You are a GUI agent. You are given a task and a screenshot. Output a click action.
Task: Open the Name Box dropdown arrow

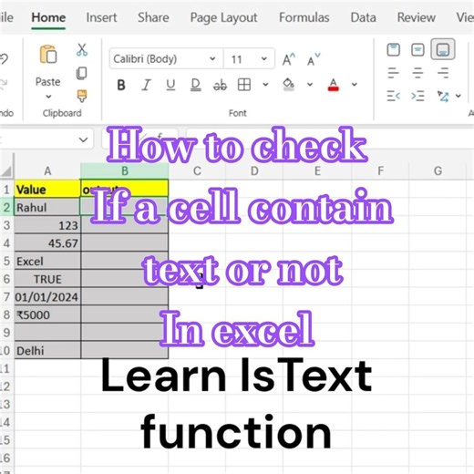point(83,139)
